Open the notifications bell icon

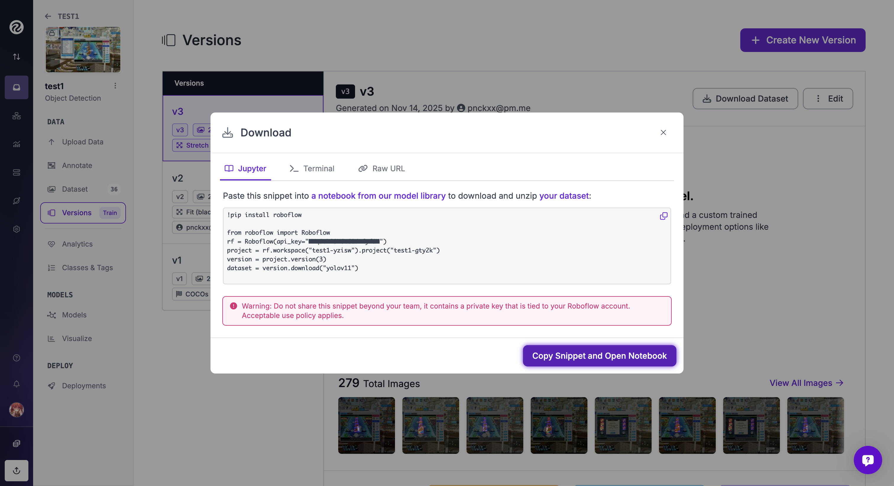pyautogui.click(x=16, y=384)
